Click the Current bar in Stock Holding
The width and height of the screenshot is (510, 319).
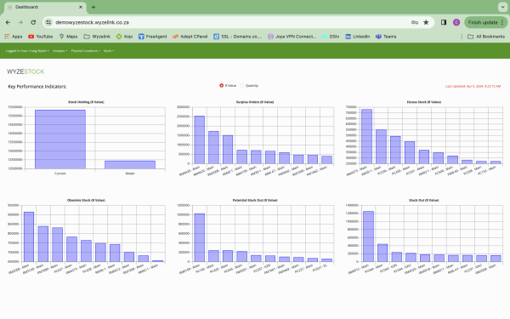pos(60,140)
